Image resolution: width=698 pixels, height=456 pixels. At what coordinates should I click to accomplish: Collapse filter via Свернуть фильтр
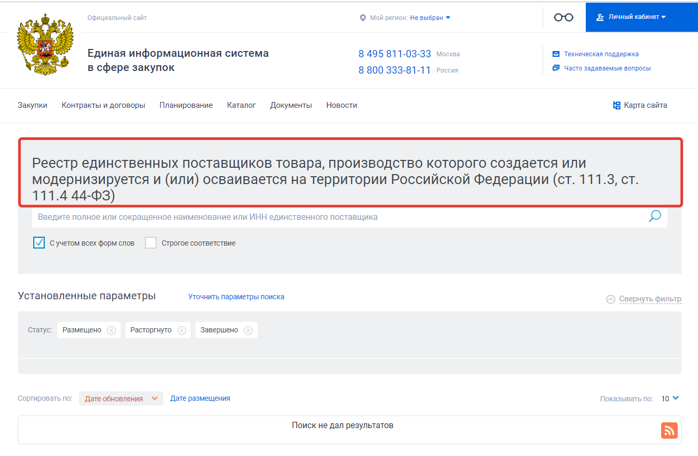[650, 299]
